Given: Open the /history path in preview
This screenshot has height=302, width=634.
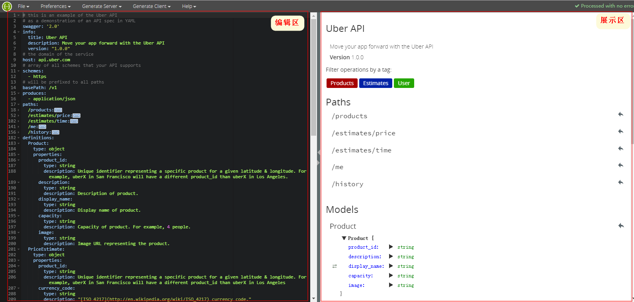Looking at the screenshot, I should [x=348, y=184].
